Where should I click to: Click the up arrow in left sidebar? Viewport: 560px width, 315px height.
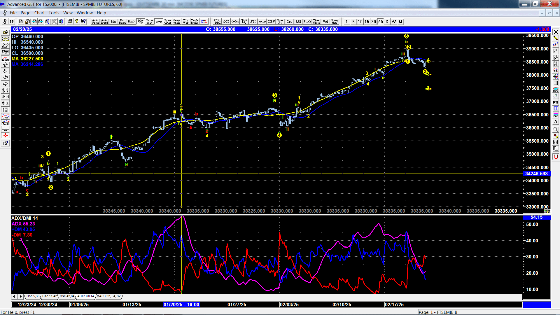click(5, 65)
